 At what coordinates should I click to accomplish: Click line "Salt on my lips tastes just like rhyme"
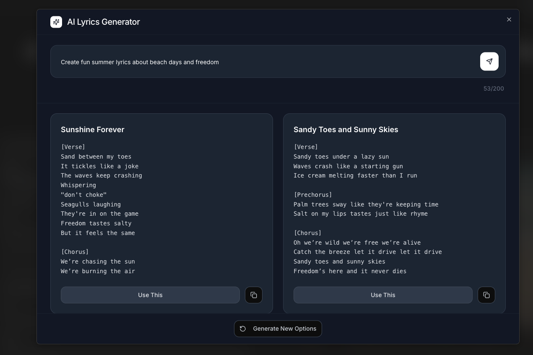[x=361, y=214]
